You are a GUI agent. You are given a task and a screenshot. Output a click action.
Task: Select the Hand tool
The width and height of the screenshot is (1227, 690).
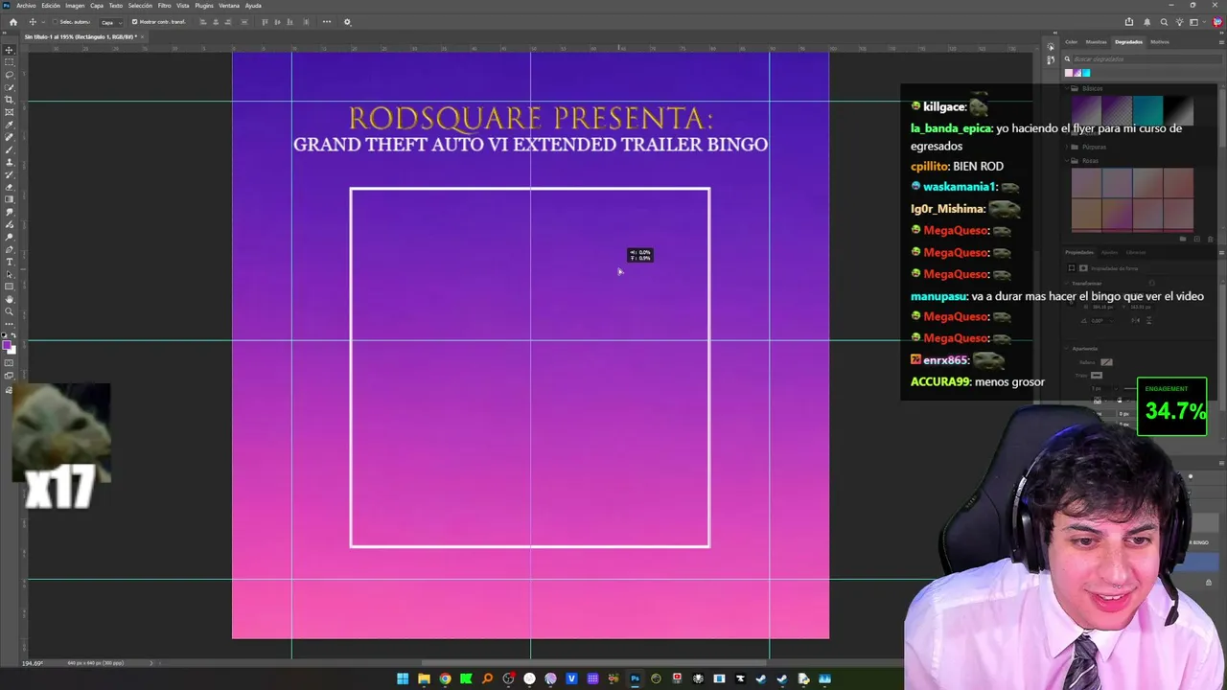(x=10, y=299)
